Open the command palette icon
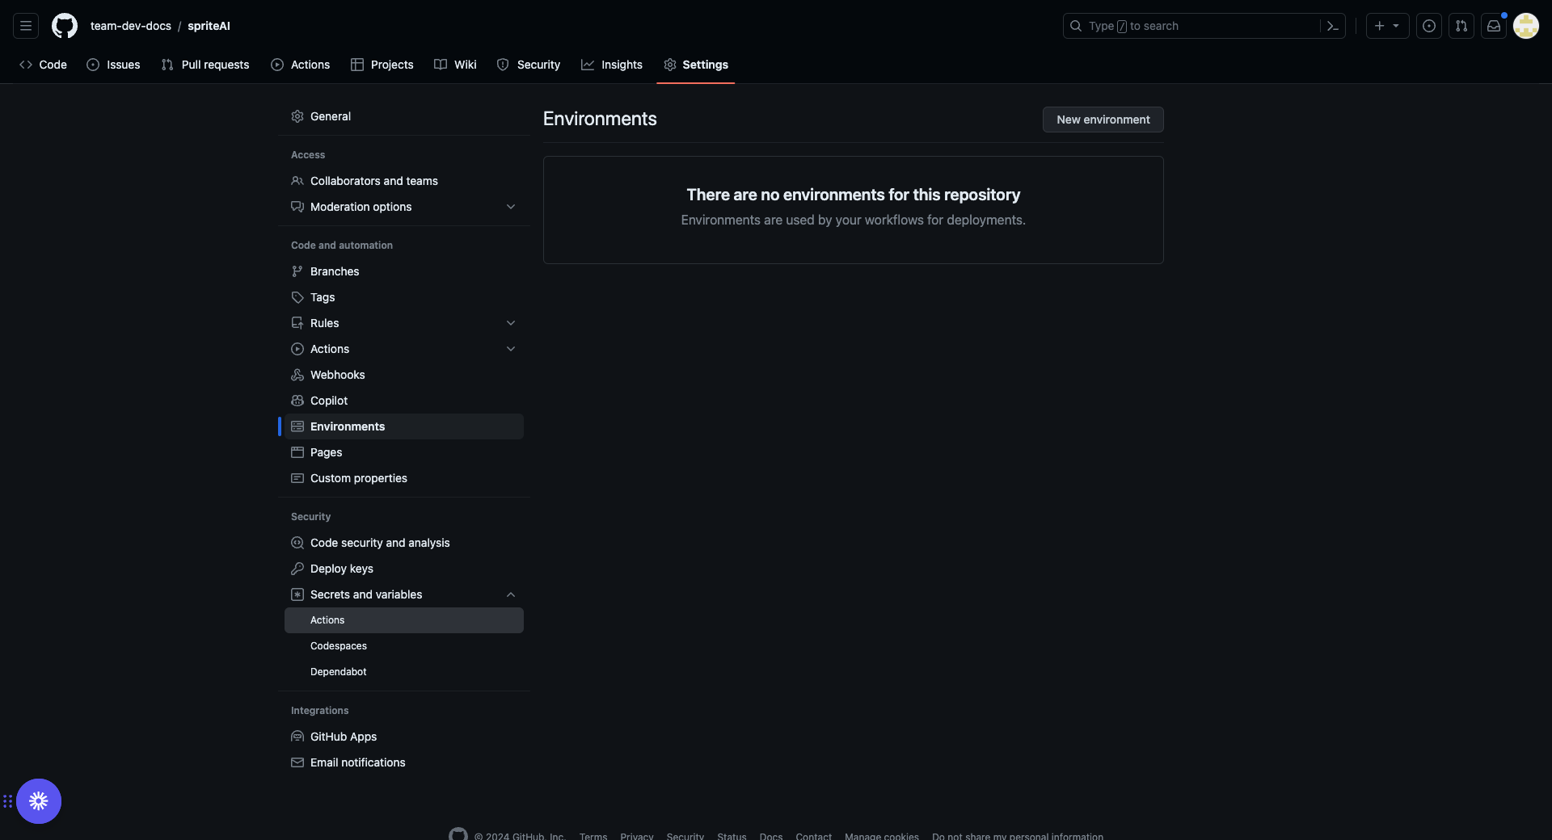 click(1332, 26)
